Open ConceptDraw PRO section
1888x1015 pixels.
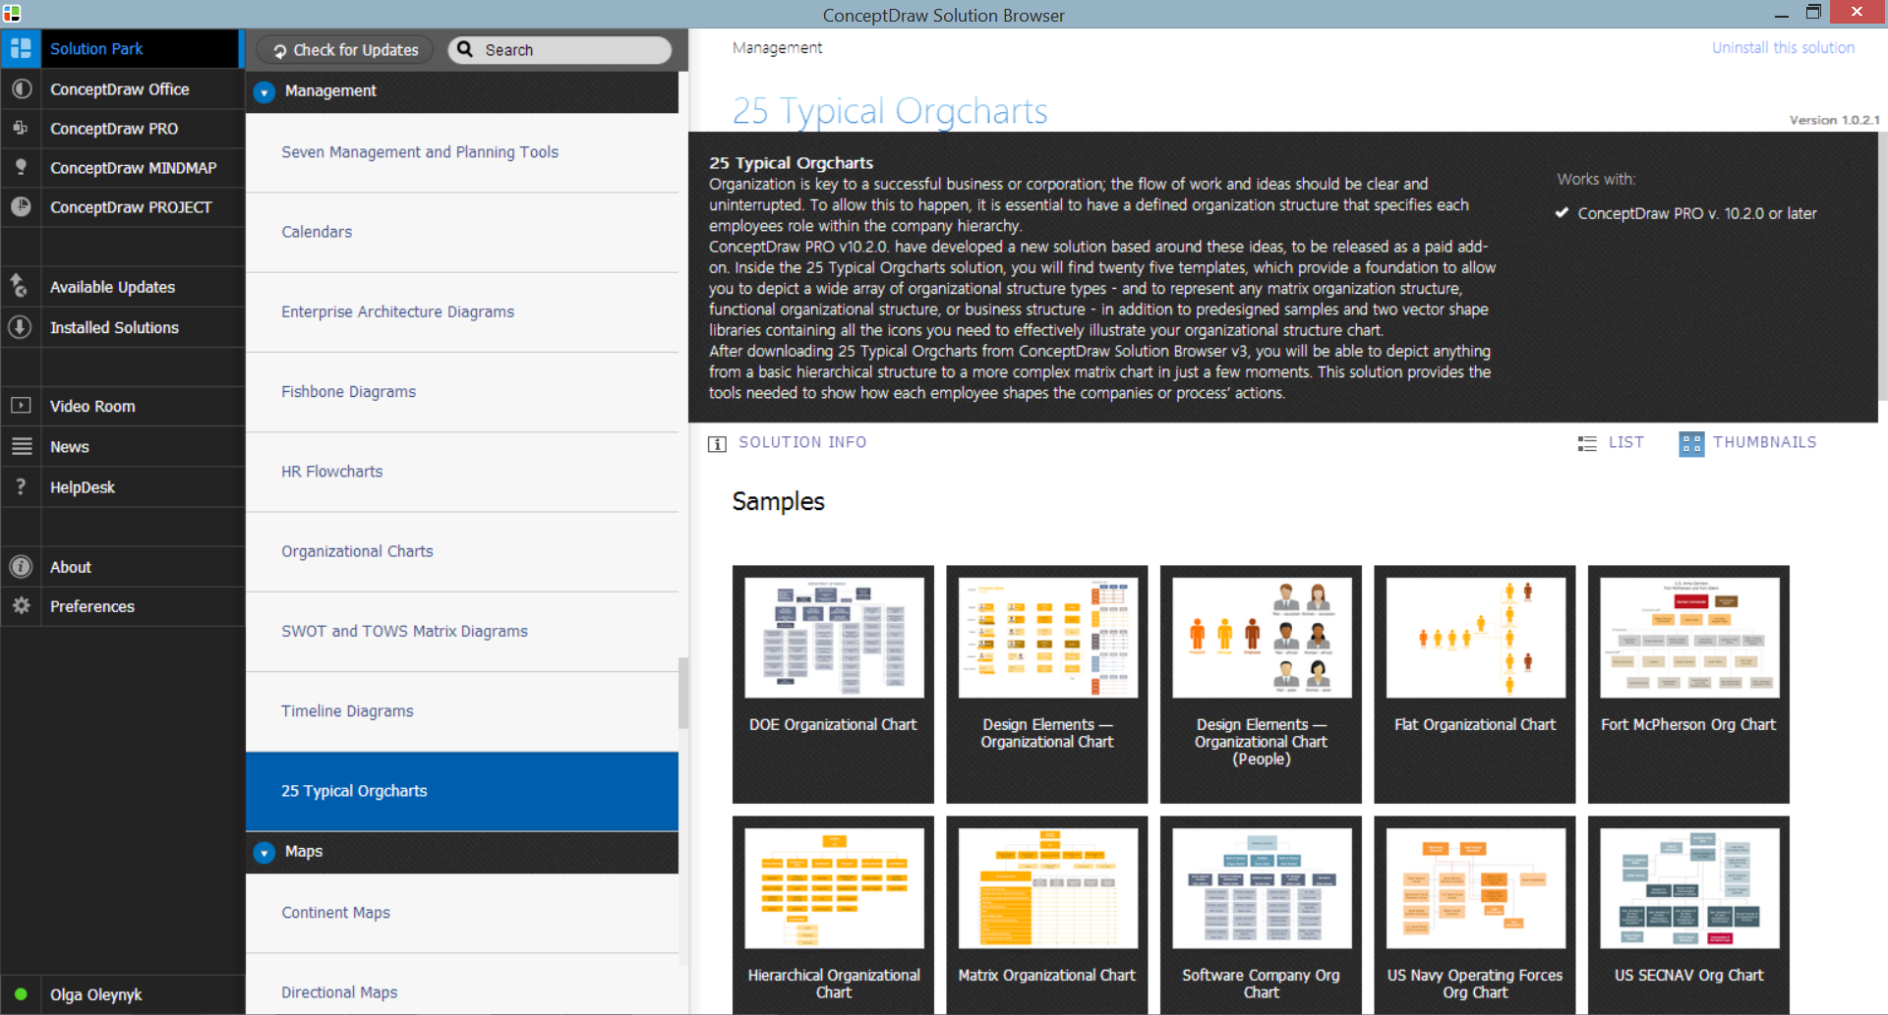122,128
